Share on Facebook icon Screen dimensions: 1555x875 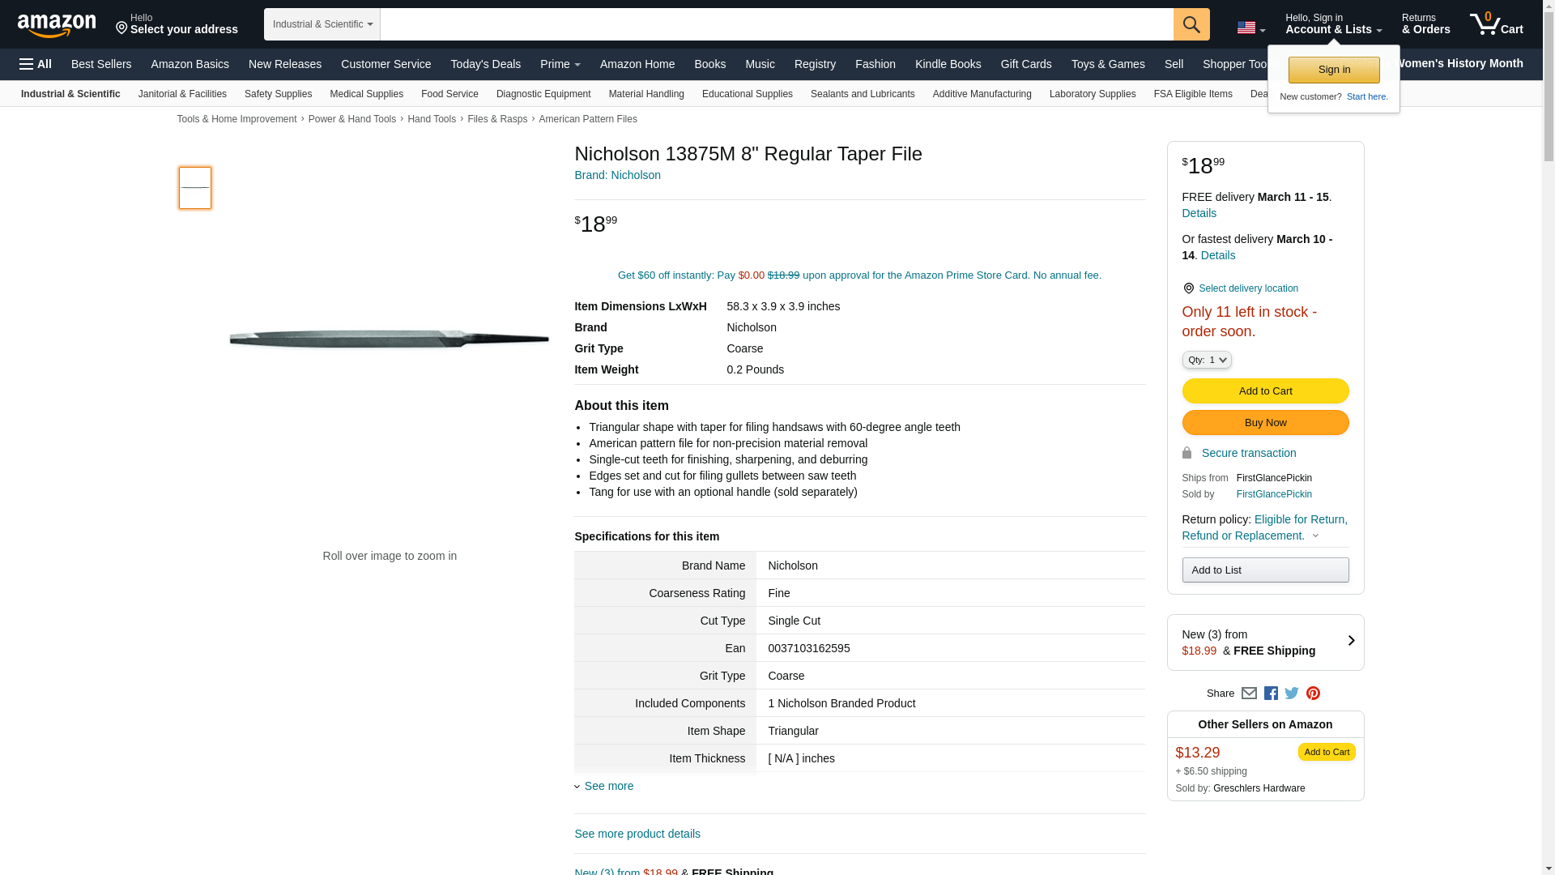click(x=1271, y=694)
